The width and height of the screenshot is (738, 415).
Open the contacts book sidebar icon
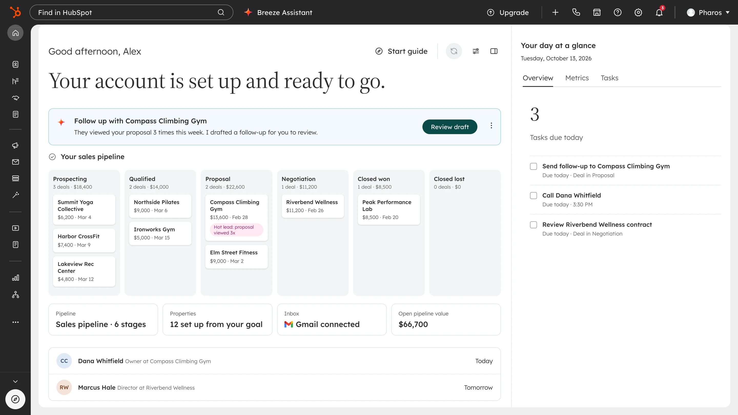coord(15,65)
